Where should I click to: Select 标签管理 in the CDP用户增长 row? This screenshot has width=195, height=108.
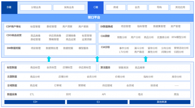pyautogui.click(x=35, y=27)
